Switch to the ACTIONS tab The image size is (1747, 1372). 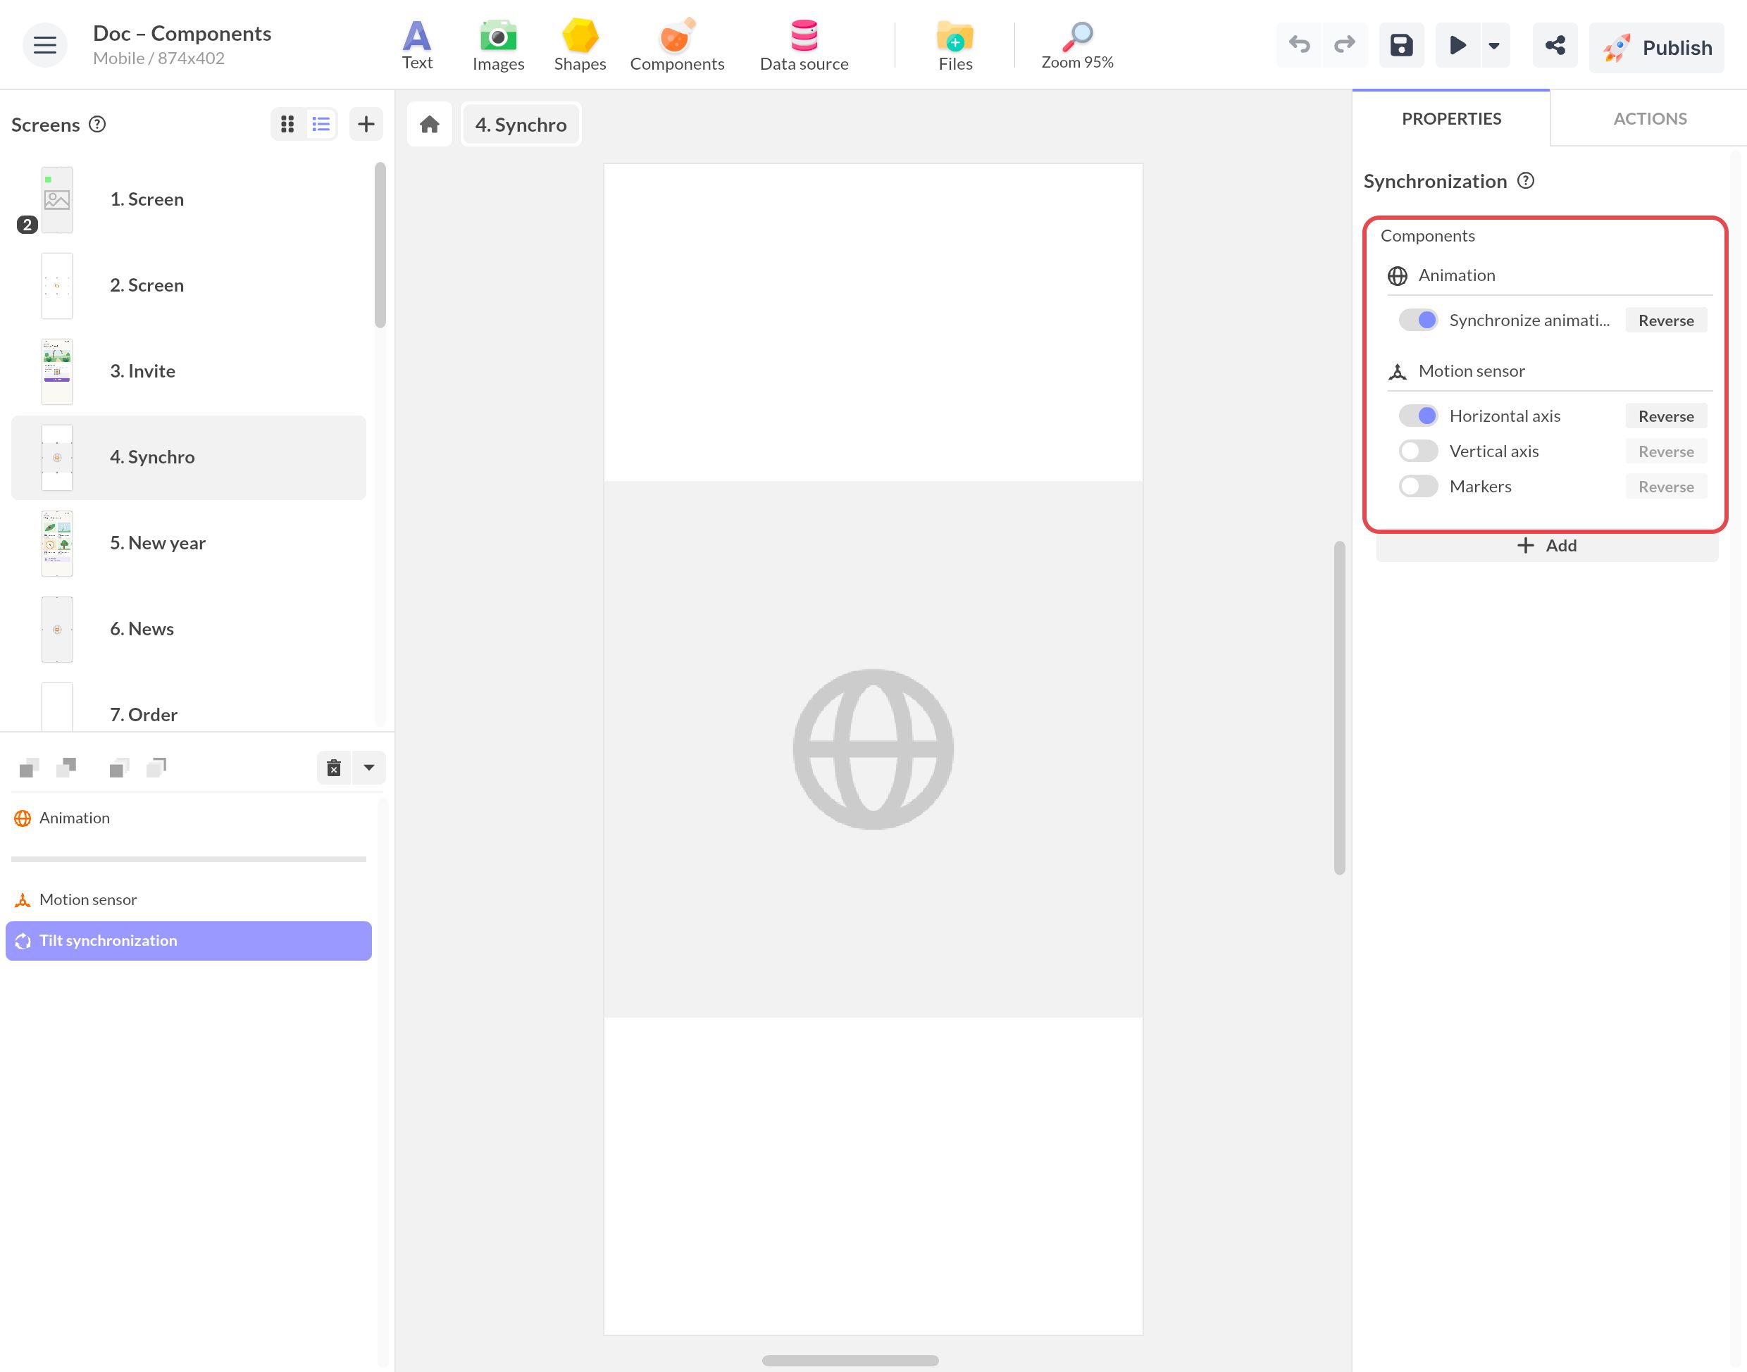pos(1649,118)
